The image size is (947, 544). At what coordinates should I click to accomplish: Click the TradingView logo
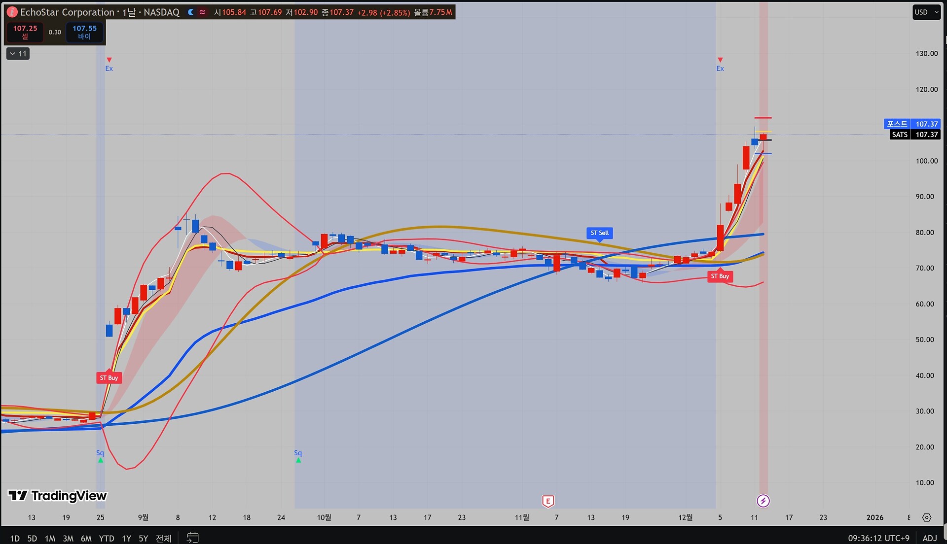tap(58, 496)
